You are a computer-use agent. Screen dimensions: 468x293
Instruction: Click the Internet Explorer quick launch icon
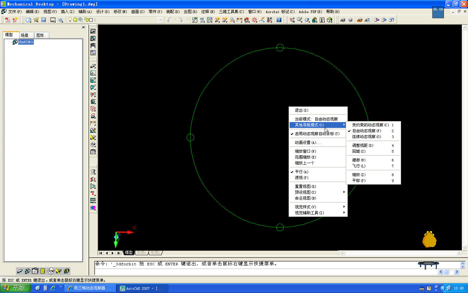(x=53, y=288)
